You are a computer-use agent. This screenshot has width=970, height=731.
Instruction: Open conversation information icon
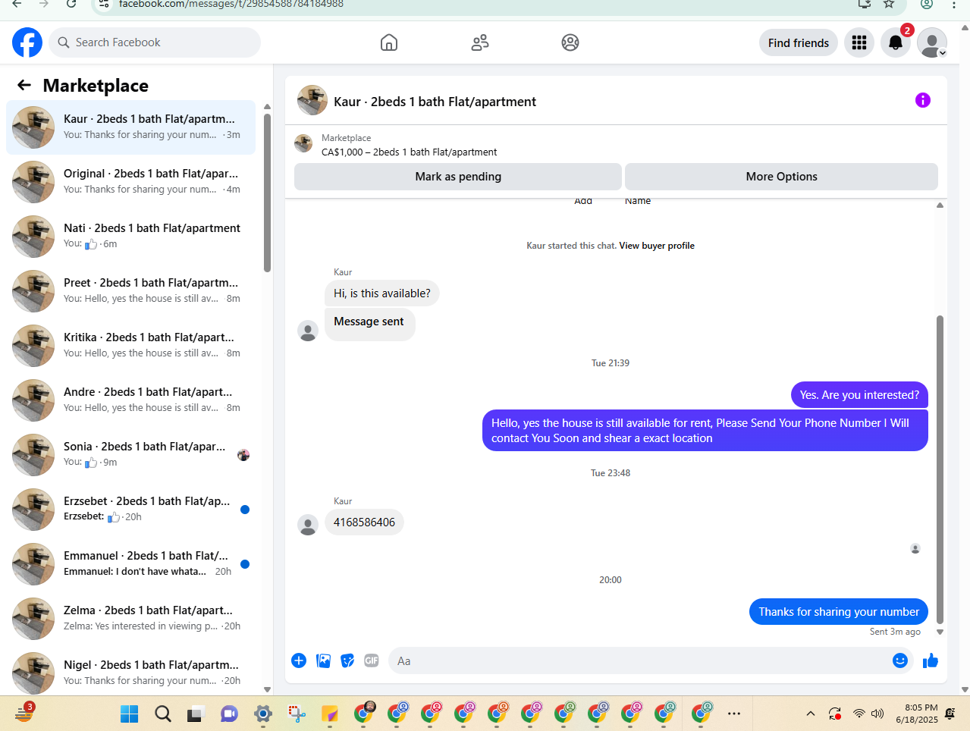923,100
